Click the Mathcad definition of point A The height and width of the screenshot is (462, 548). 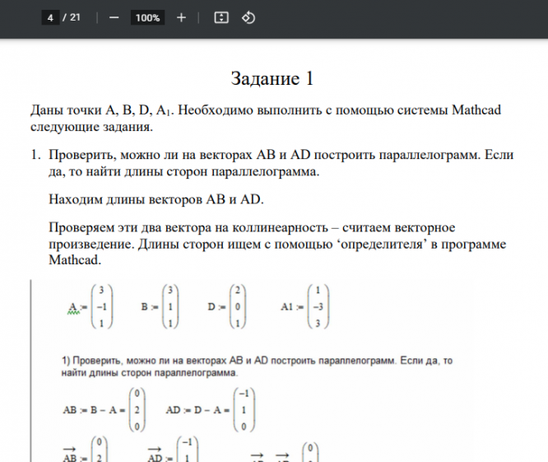point(91,306)
